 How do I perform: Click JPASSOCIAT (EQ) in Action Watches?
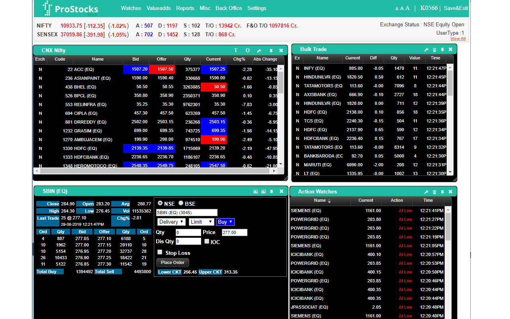tap(309, 307)
